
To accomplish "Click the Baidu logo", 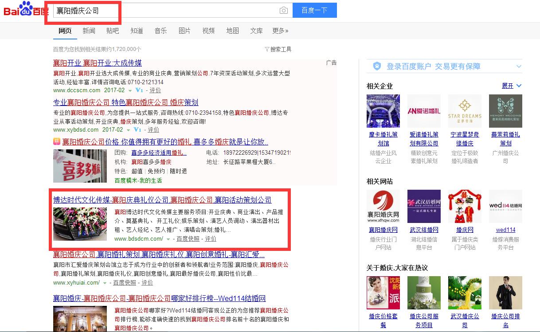I will (26, 9).
